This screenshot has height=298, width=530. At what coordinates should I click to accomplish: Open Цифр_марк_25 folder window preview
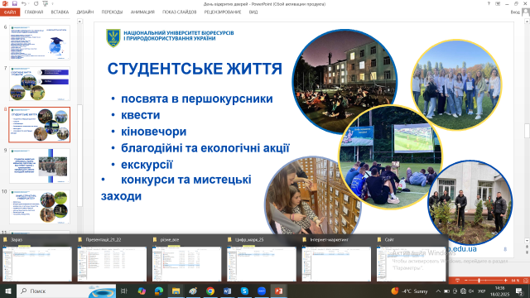pos(262,260)
